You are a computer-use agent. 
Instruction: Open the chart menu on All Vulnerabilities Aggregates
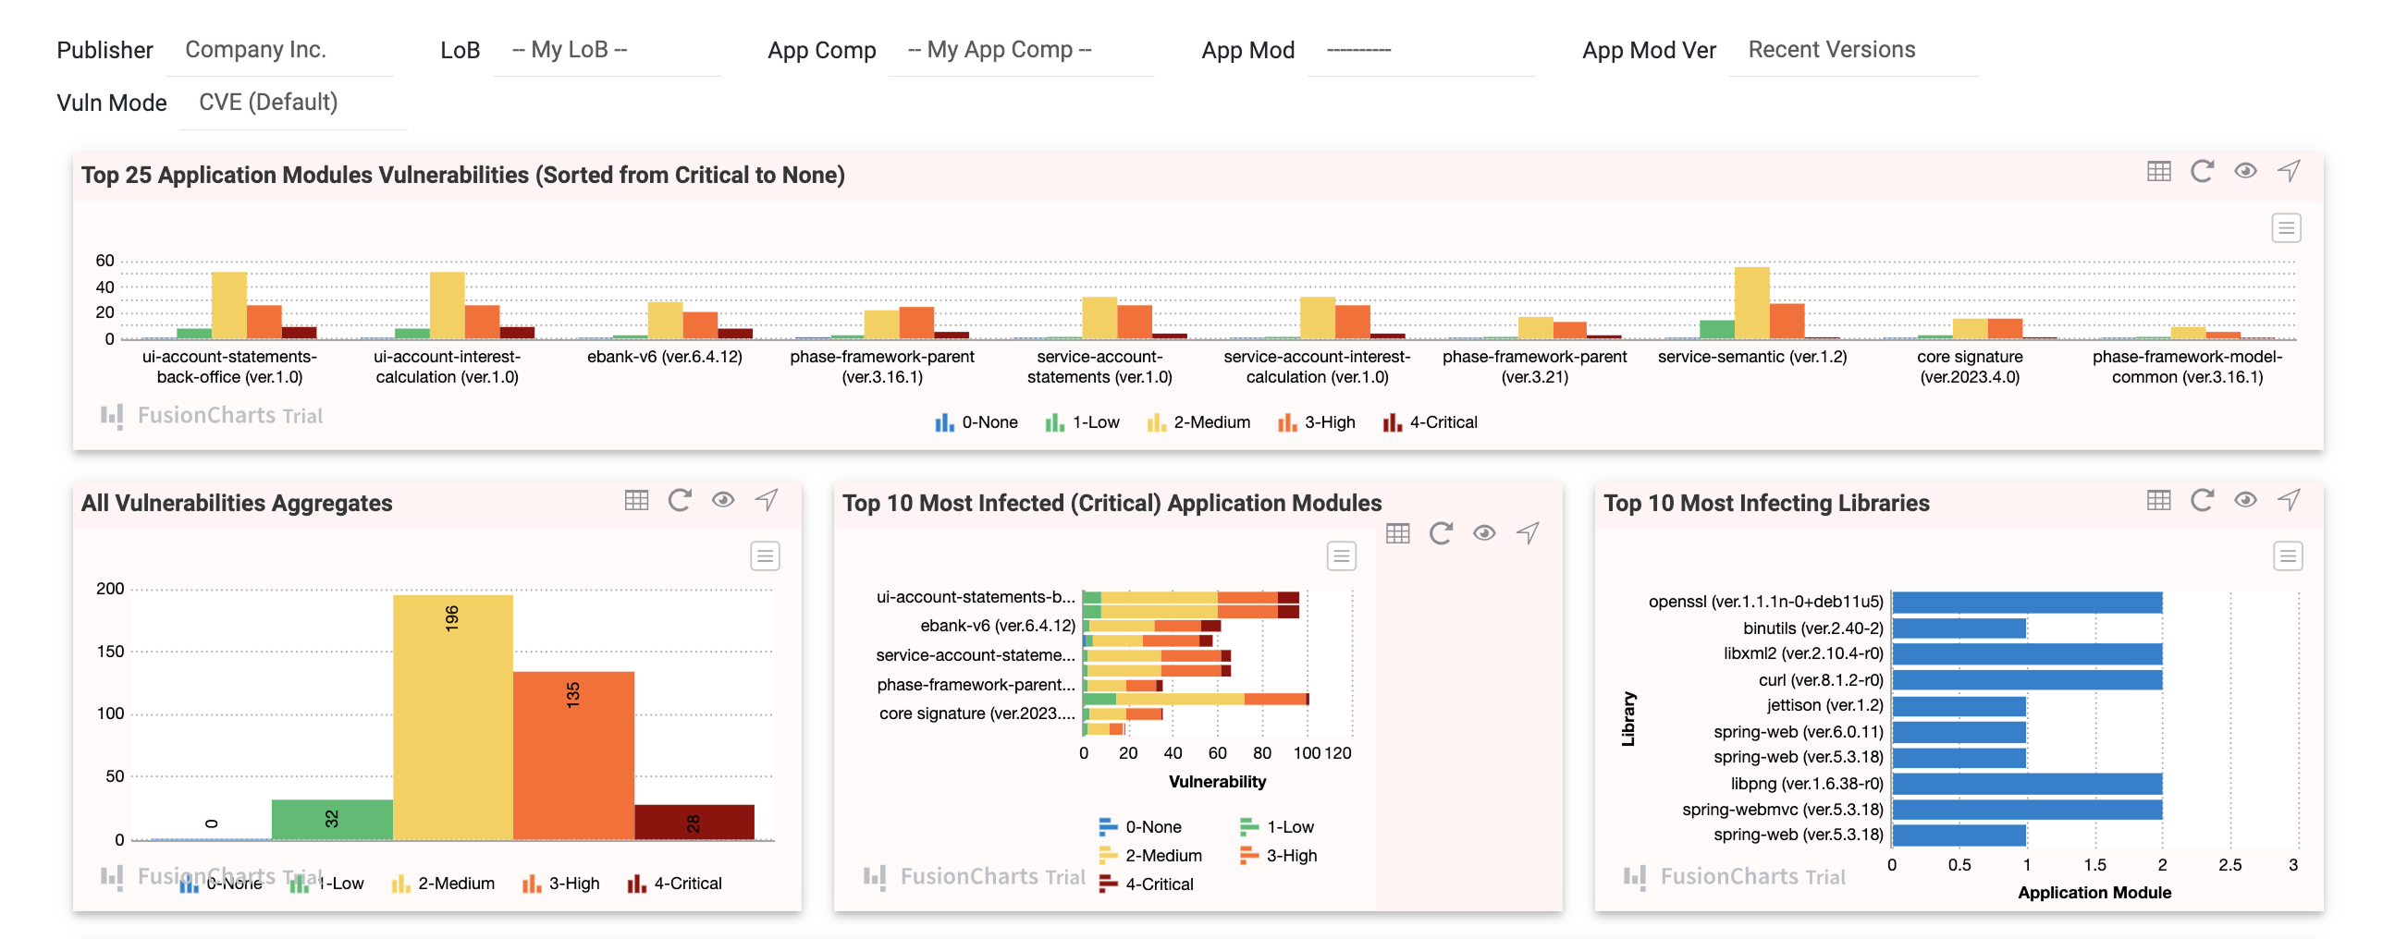(x=764, y=555)
